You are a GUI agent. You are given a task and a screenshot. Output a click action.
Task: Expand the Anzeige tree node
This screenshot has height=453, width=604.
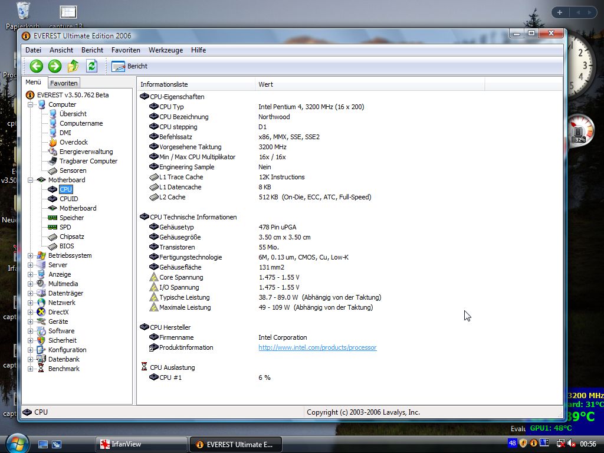click(31, 274)
